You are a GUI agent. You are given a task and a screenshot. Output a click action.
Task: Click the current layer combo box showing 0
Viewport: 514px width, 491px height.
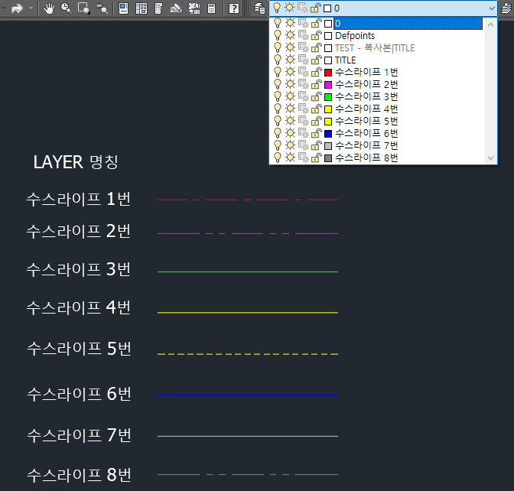(383, 8)
